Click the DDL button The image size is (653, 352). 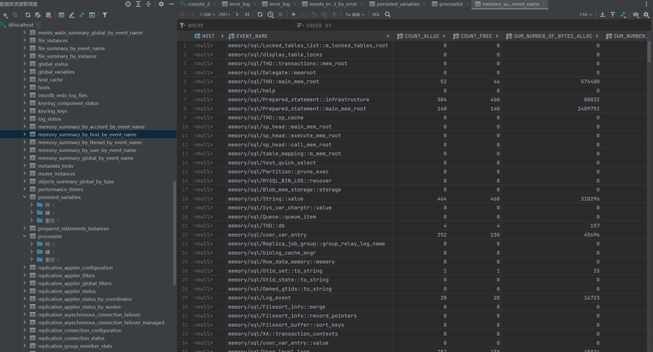coord(376,14)
